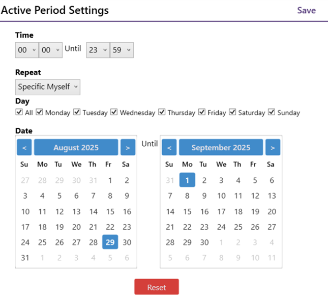Disable the Saturday checkbox
The width and height of the screenshot is (328, 300).
coord(233,112)
